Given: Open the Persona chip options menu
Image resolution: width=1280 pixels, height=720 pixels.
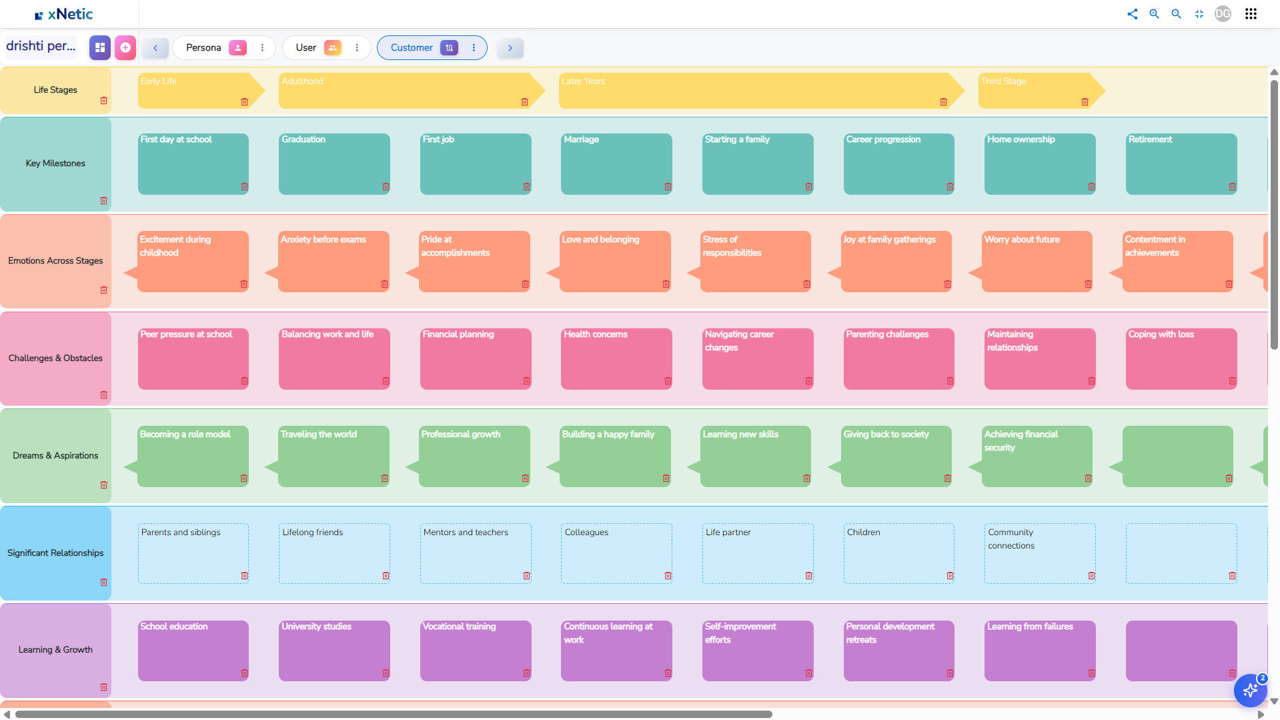Looking at the screenshot, I should pos(262,47).
